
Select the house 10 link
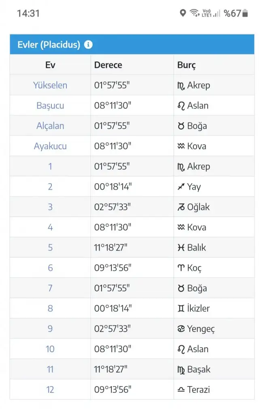click(x=50, y=349)
